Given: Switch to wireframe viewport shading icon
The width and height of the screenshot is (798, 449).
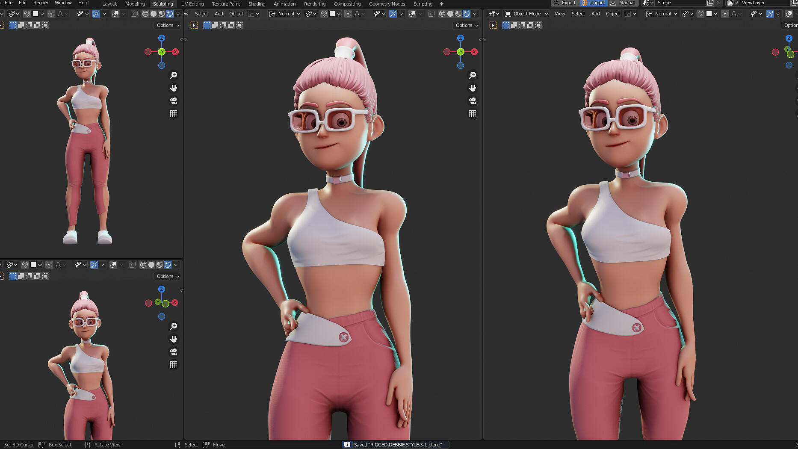Looking at the screenshot, I should [x=442, y=13].
